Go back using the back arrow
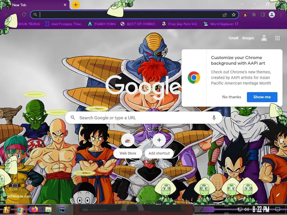This screenshot has height=215, width=287. pyautogui.click(x=7, y=15)
